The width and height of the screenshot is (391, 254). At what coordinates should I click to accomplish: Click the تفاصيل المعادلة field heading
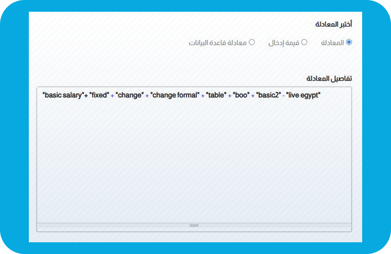point(329,79)
